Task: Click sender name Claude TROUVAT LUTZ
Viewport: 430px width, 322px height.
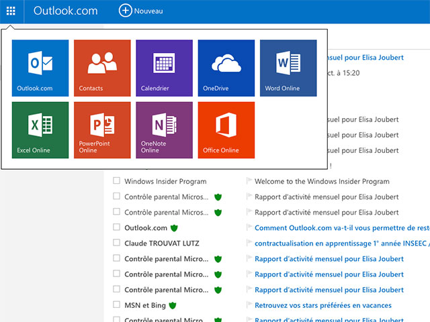Action: coord(162,244)
